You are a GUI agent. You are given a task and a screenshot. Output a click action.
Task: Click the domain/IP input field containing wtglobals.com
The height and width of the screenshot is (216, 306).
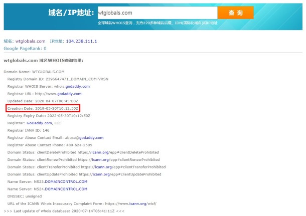pos(158,13)
